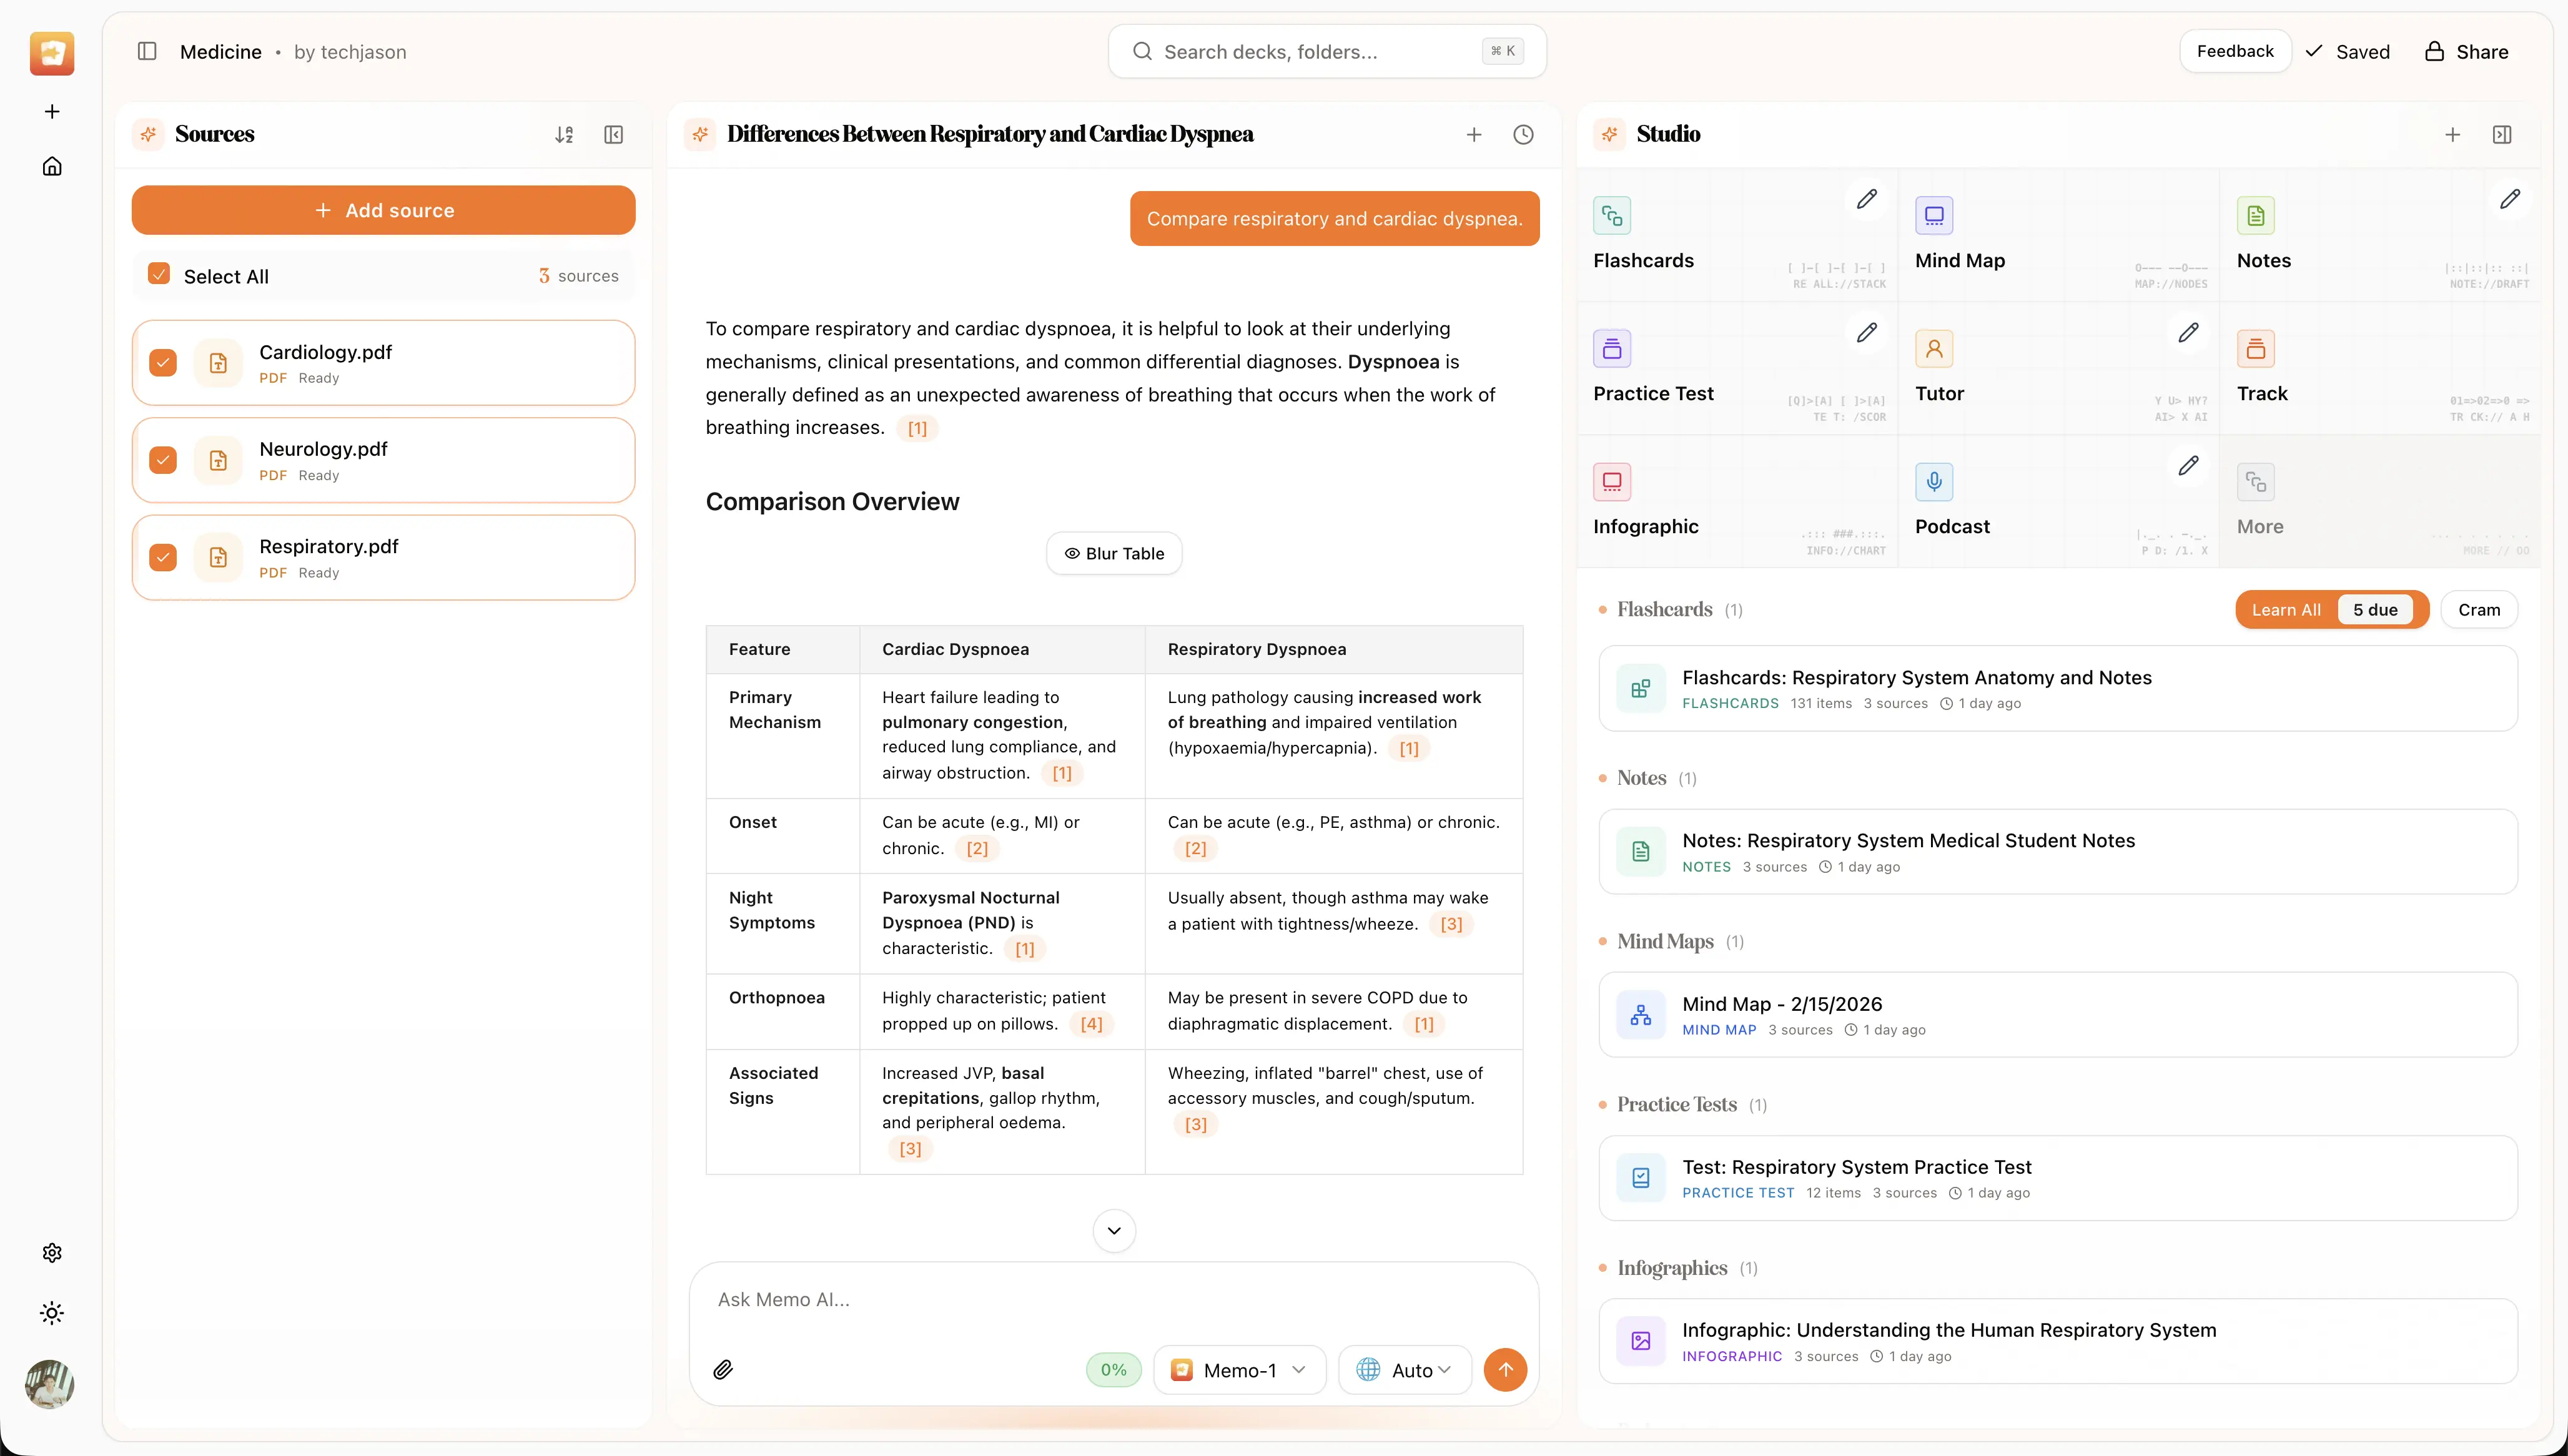Open the Medicine breadcrumb menu

(x=221, y=51)
